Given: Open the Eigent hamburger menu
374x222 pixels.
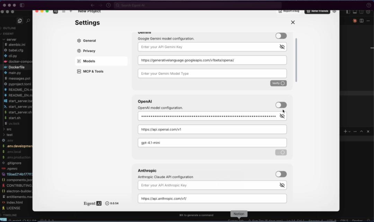Looking at the screenshot, I should [63, 11].
